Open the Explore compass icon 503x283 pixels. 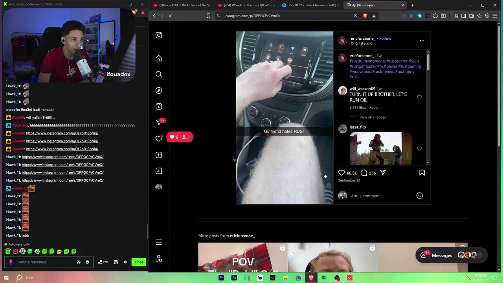coord(159,90)
